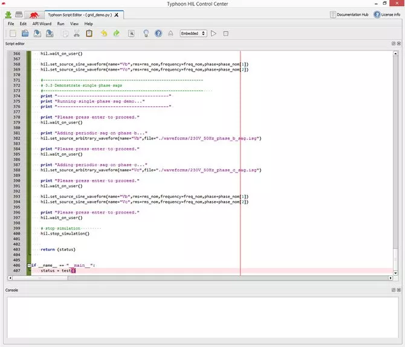Click the "3.3 Demonstrate single phase sags" comment
405x347 pixels.
pos(82,85)
